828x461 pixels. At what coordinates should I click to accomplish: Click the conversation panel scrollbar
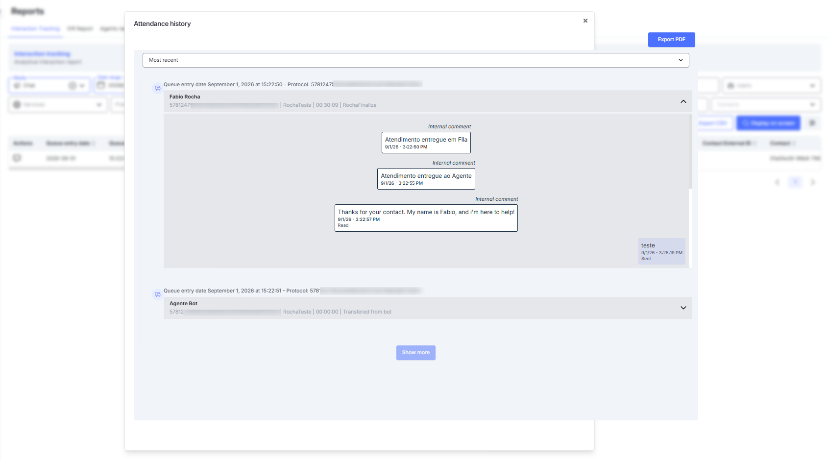690,152
